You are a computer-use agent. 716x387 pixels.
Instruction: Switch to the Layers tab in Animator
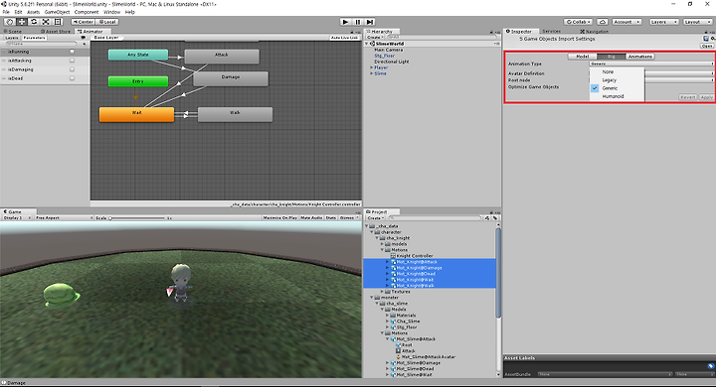(x=12, y=38)
